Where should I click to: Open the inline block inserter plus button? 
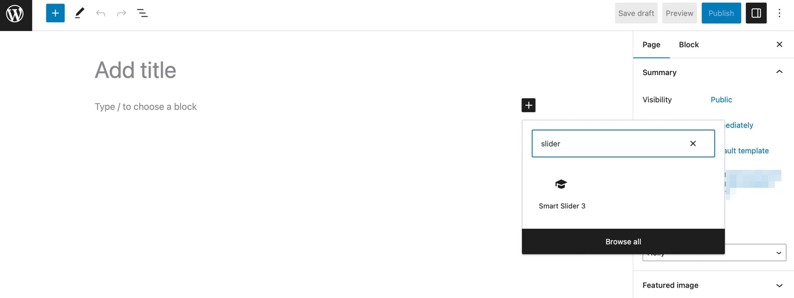(529, 105)
